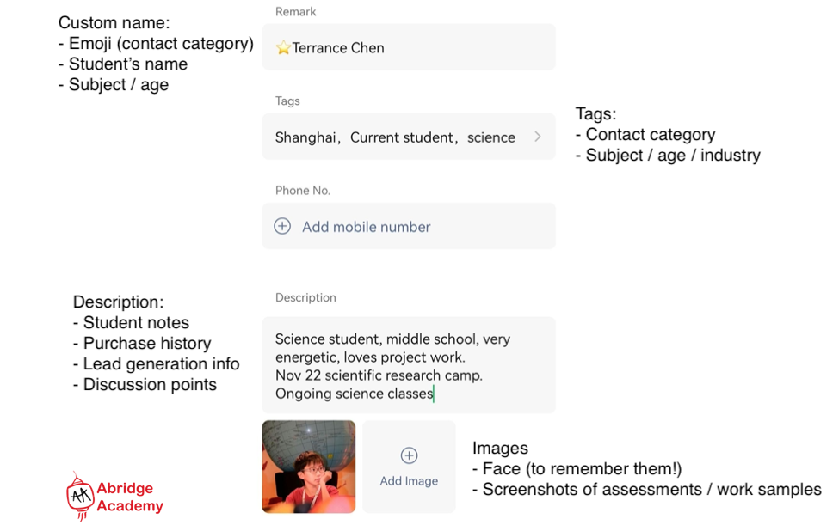Click the Add mobile number link
The image size is (839, 531).
point(366,227)
